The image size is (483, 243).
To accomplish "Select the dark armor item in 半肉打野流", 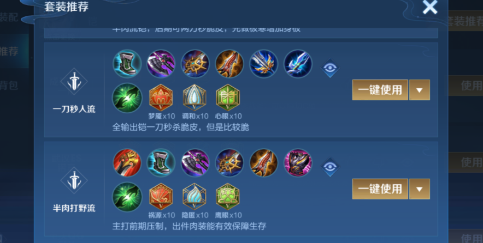I will point(298,163).
